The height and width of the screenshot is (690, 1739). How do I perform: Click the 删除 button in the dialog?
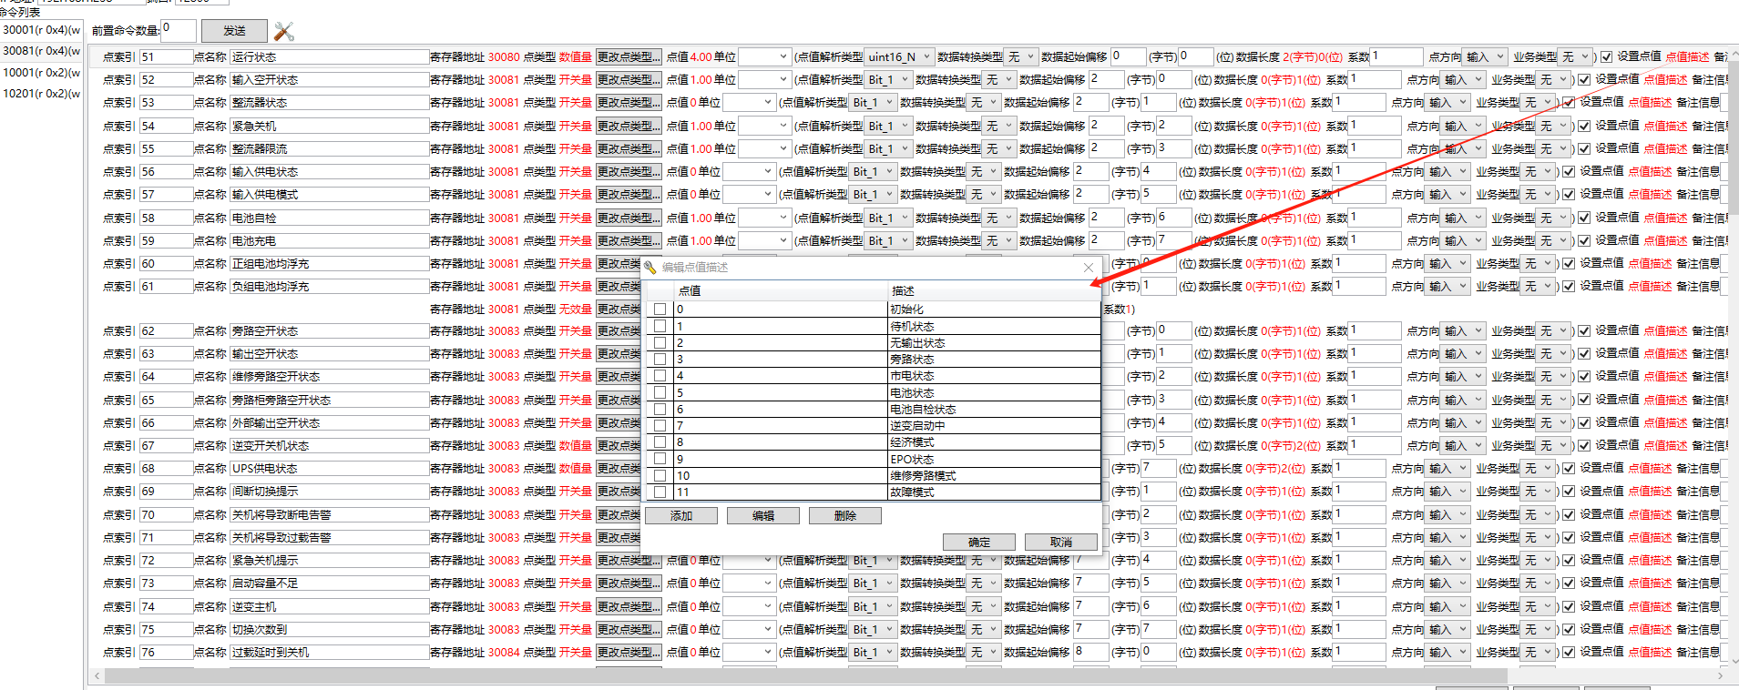[x=844, y=515]
